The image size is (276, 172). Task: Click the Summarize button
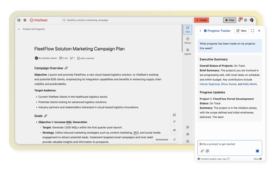pyautogui.click(x=162, y=140)
